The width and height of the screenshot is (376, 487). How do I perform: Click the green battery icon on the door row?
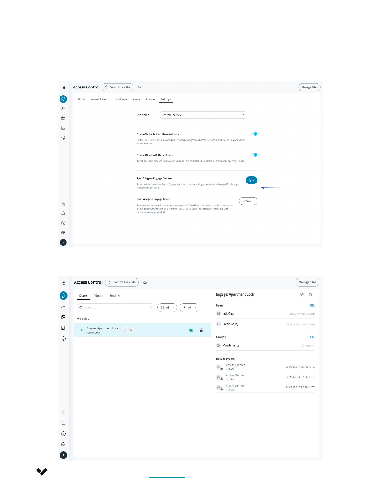pos(191,330)
